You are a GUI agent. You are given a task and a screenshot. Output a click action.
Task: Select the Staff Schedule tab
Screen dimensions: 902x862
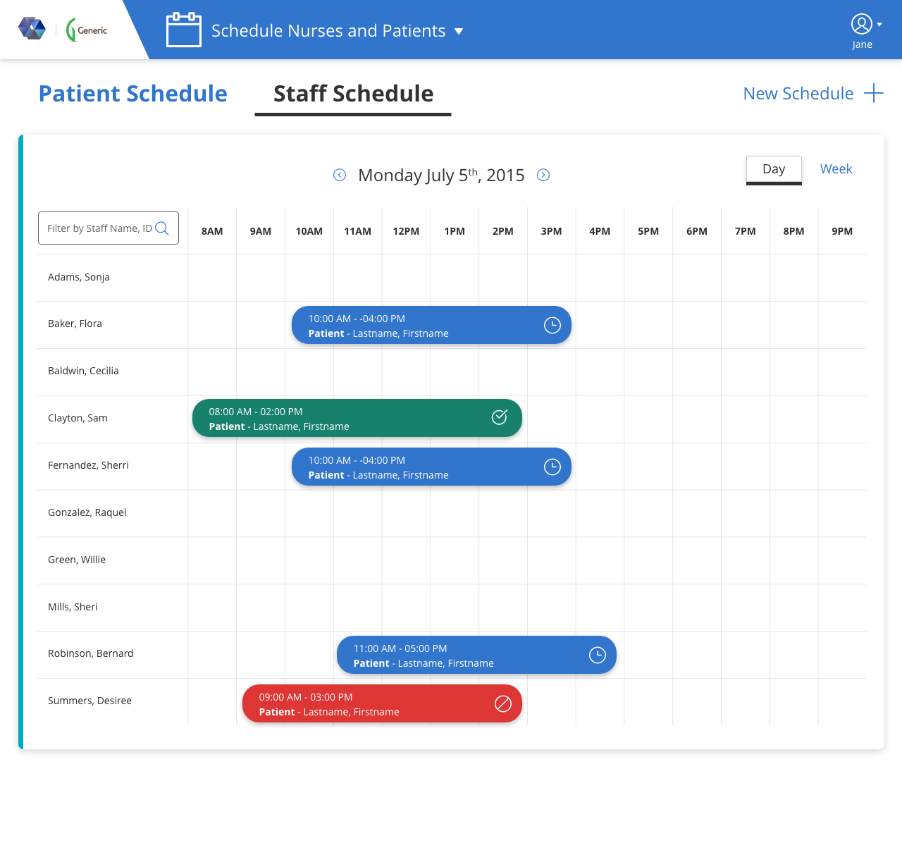click(x=353, y=94)
